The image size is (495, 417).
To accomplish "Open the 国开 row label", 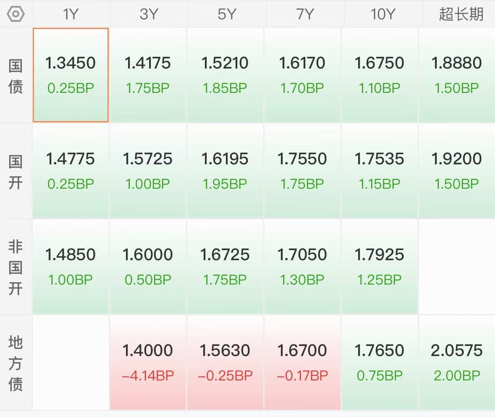I will [16, 172].
